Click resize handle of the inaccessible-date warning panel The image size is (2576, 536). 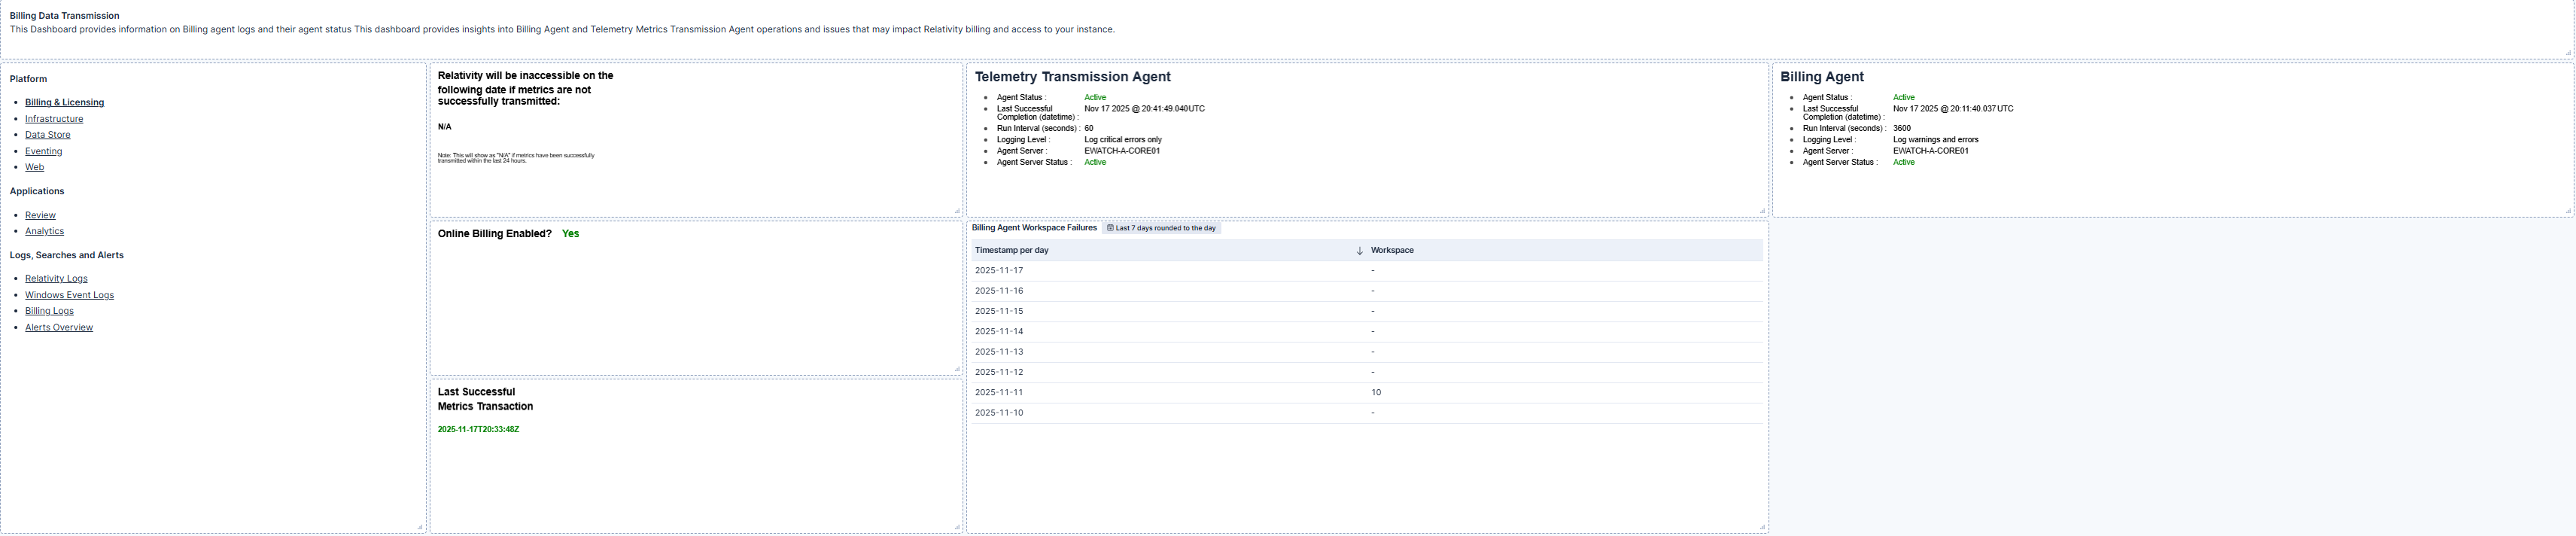pos(957,210)
